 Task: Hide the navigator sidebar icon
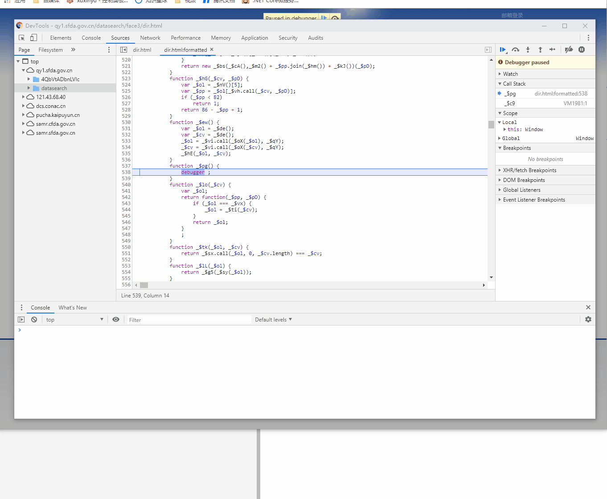pyautogui.click(x=124, y=50)
